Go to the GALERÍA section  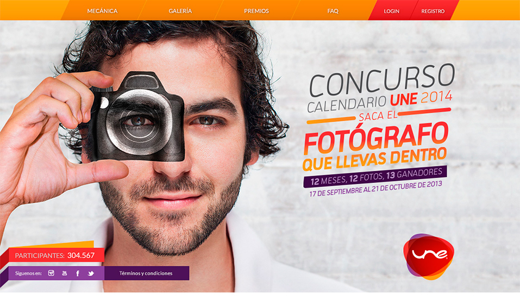point(180,11)
